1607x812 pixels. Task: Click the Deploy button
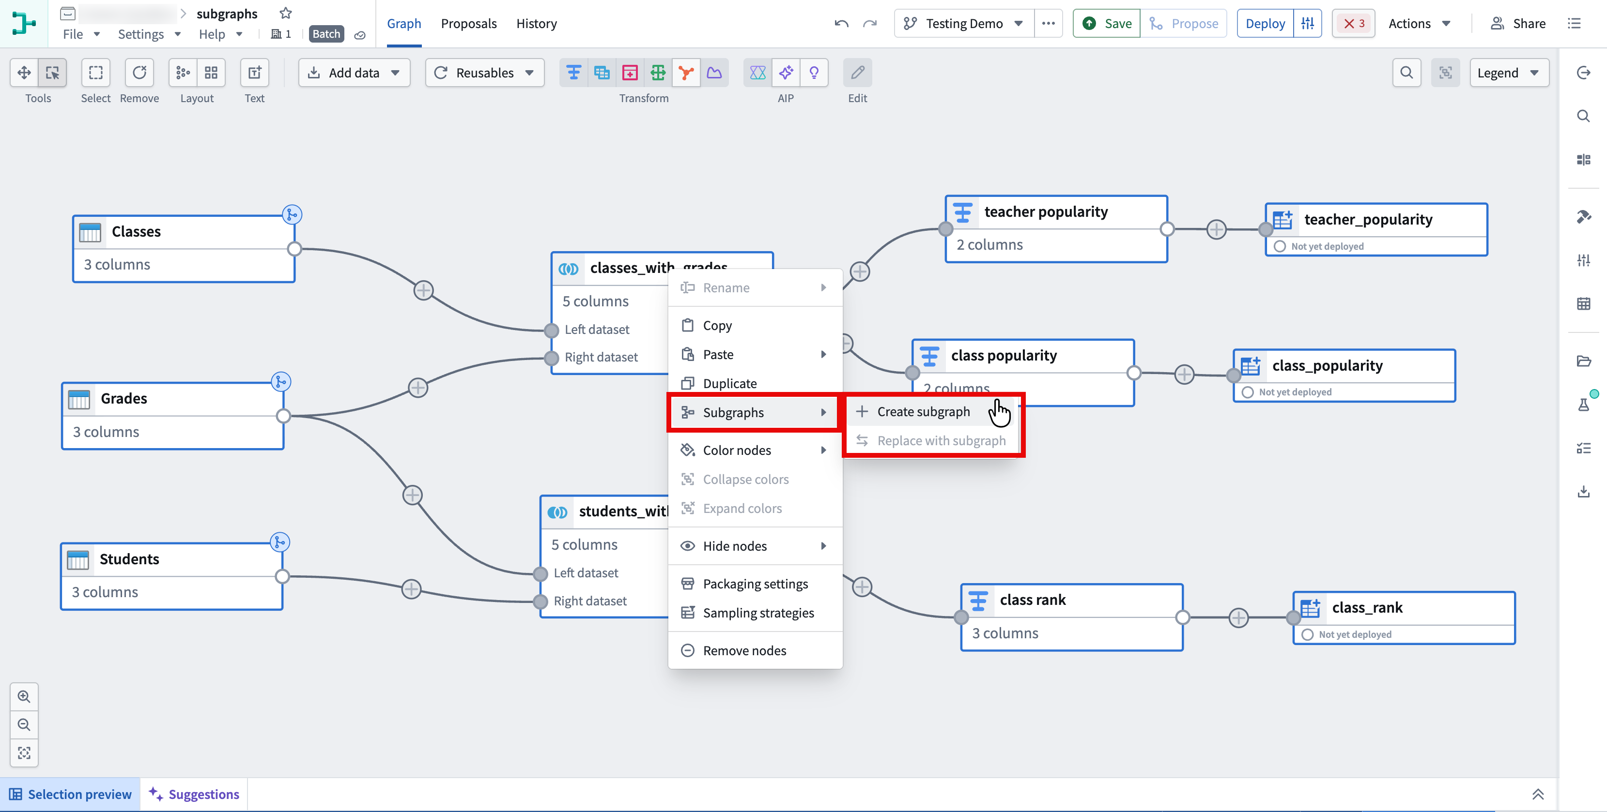(x=1265, y=24)
